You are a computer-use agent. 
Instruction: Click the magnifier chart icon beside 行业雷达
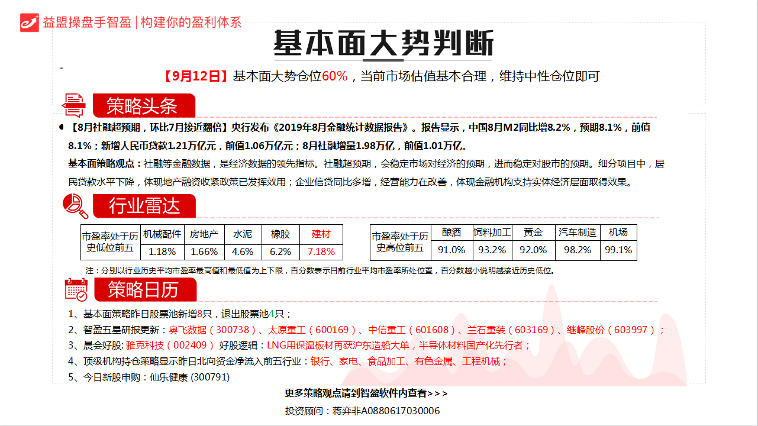tap(75, 206)
